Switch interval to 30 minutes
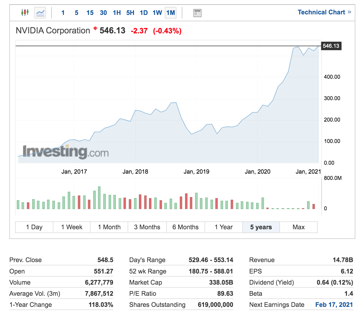Viewport: 363px width, 318px height. [103, 13]
